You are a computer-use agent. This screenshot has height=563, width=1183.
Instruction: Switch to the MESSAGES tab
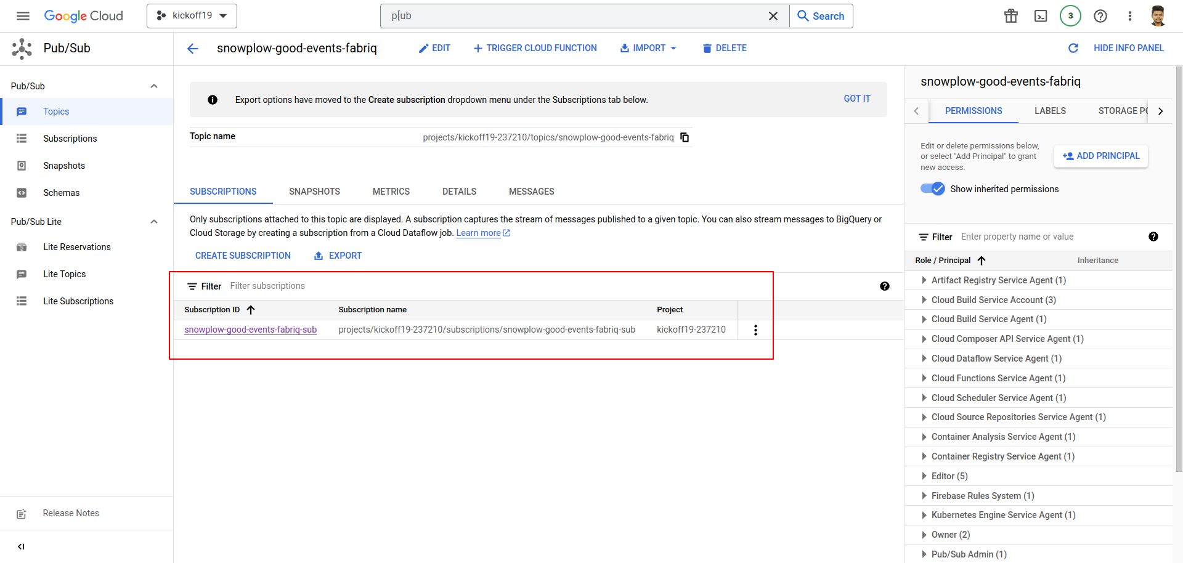click(x=532, y=192)
